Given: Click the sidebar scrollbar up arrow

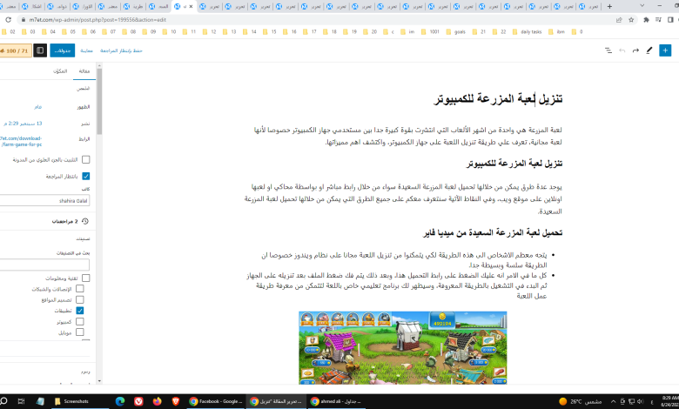Looking at the screenshot, I should coord(99,66).
